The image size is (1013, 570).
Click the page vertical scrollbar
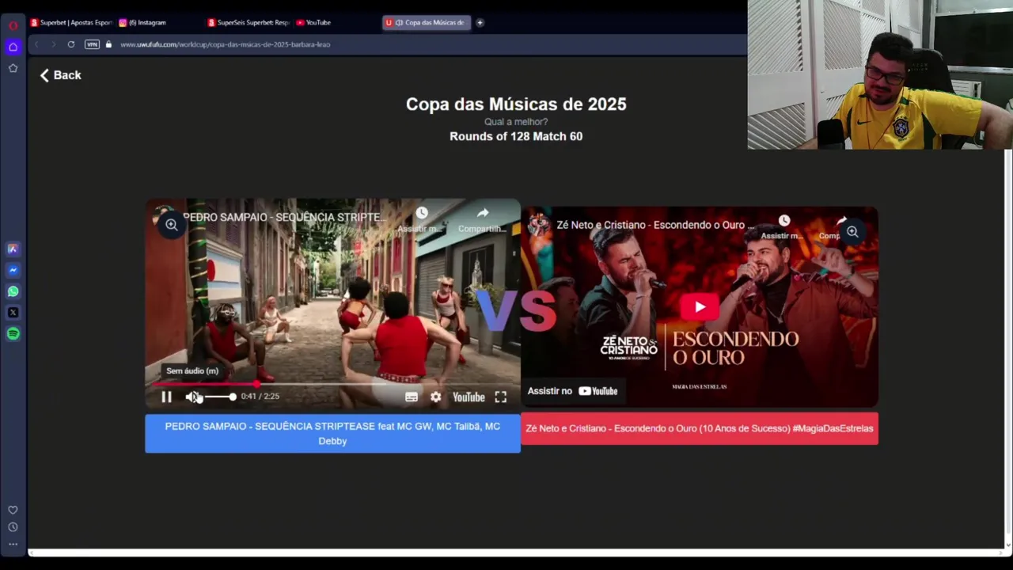[1007, 348]
